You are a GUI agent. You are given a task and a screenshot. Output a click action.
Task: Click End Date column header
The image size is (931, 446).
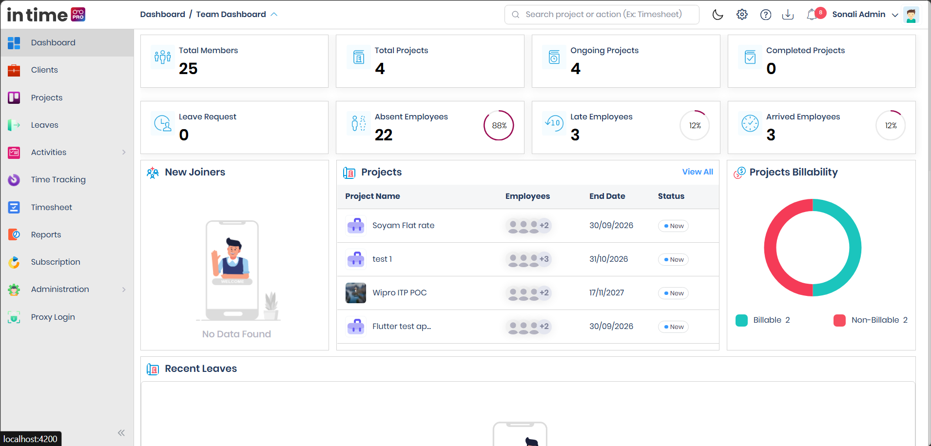(607, 196)
